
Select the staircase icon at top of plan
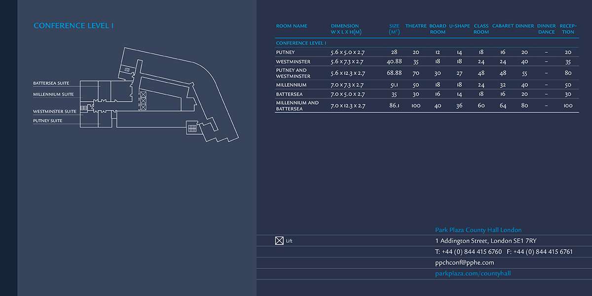coord(127,70)
